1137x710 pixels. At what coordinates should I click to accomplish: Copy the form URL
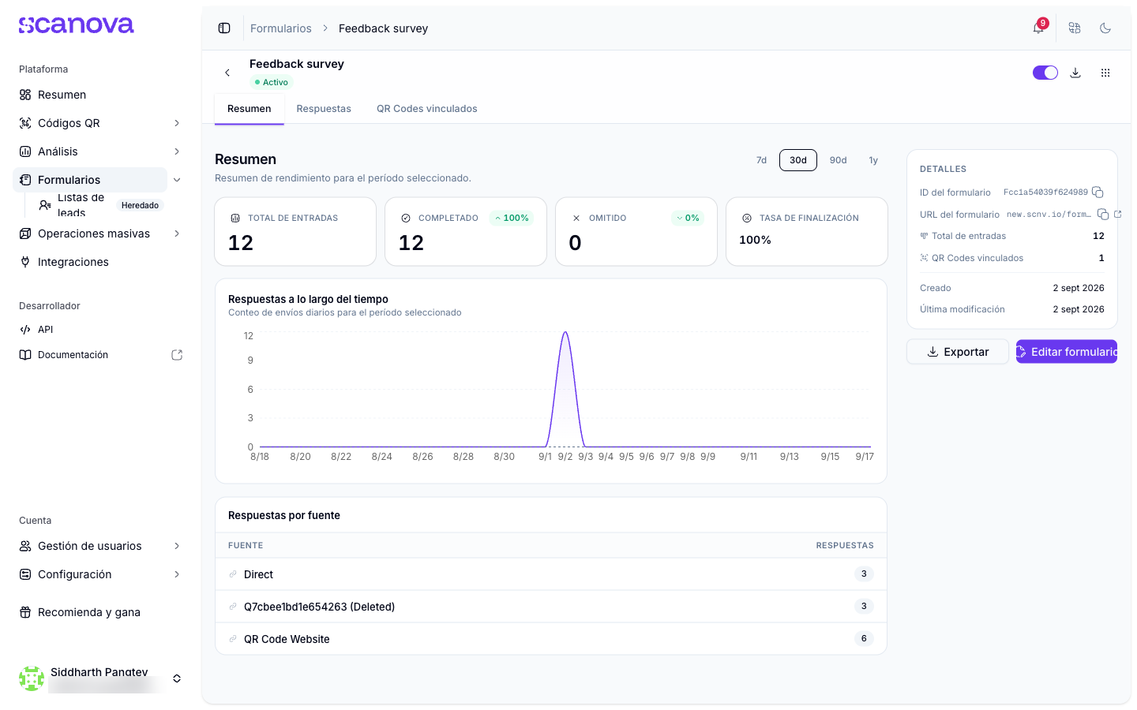[x=1103, y=215]
